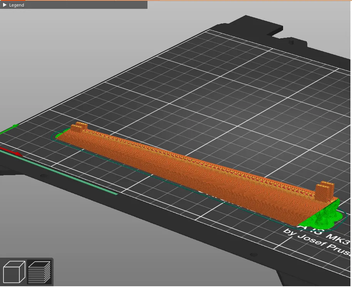Select green support material at right end
This screenshot has height=287, width=352.
pyautogui.click(x=323, y=217)
